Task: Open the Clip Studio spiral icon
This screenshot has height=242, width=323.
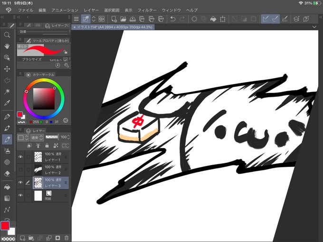Action: tap(102, 19)
